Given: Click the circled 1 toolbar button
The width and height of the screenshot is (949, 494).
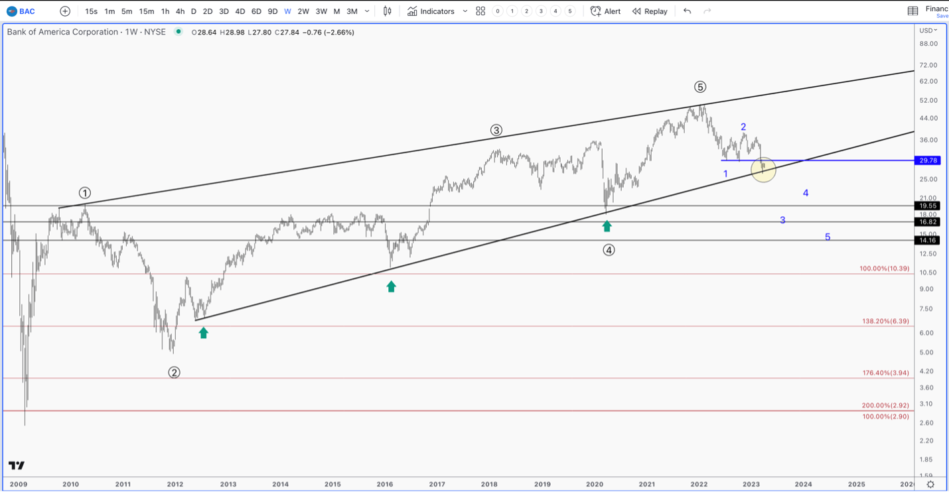Looking at the screenshot, I should pos(512,11).
